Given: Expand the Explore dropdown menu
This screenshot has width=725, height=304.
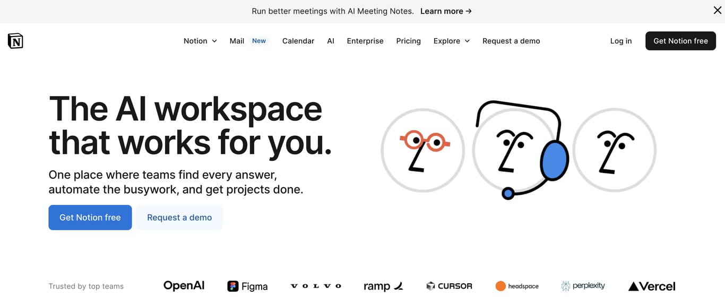Looking at the screenshot, I should click(452, 41).
